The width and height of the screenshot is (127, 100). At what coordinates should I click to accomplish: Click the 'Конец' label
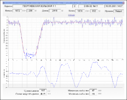click(72, 11)
